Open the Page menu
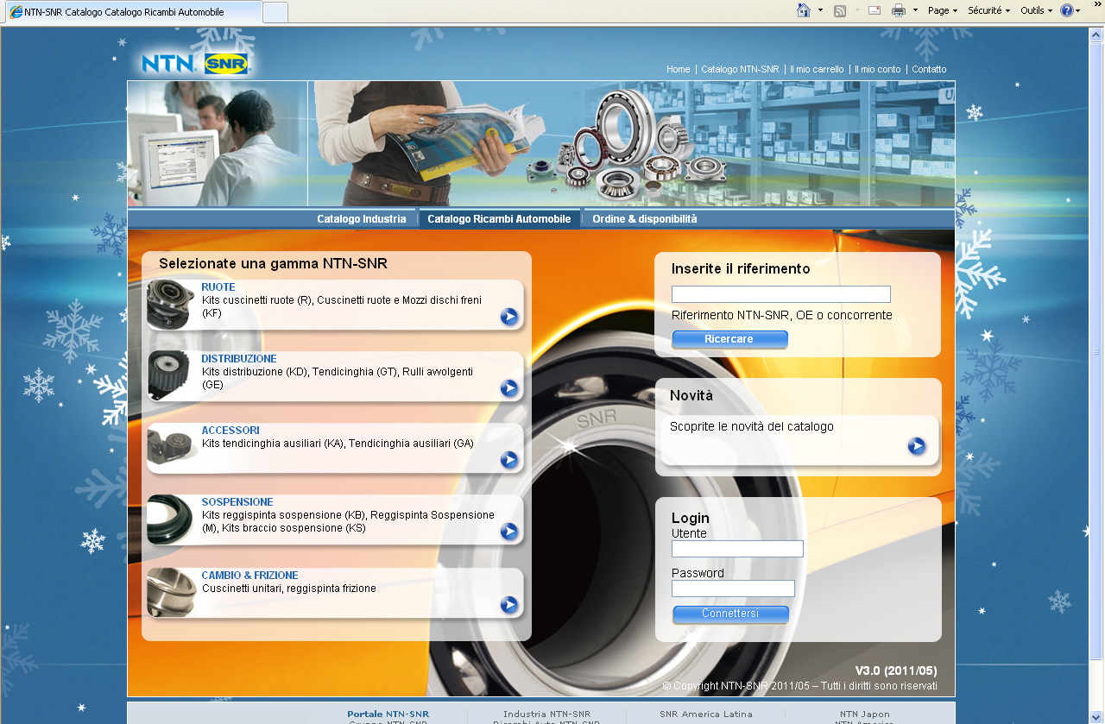 tap(942, 10)
